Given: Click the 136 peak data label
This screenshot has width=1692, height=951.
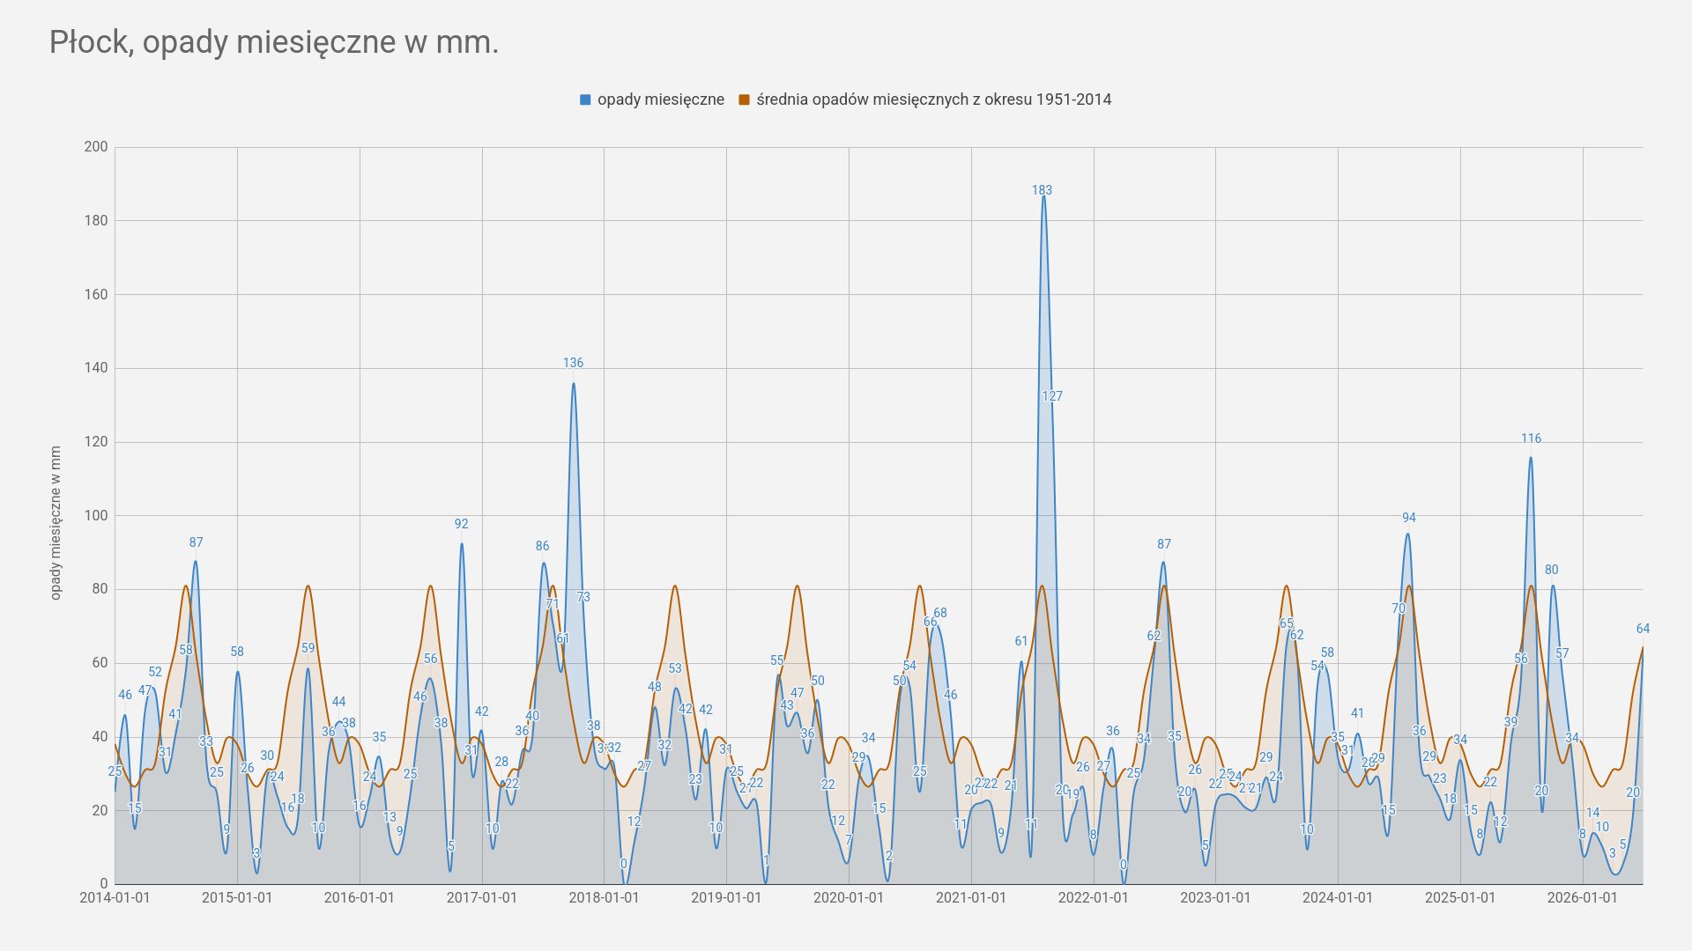Looking at the screenshot, I should (573, 363).
